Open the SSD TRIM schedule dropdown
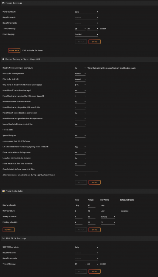Viewport: 158px width, 277px height. point(86,247)
